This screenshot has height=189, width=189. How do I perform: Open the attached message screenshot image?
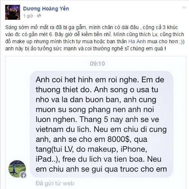96,122
